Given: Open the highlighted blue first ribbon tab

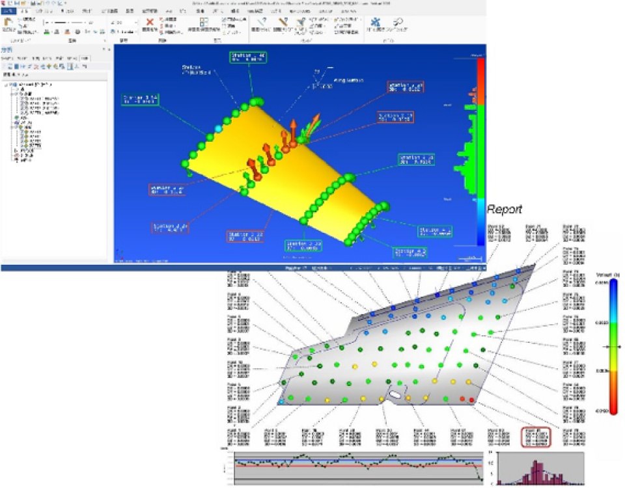Looking at the screenshot, I should [x=8, y=12].
